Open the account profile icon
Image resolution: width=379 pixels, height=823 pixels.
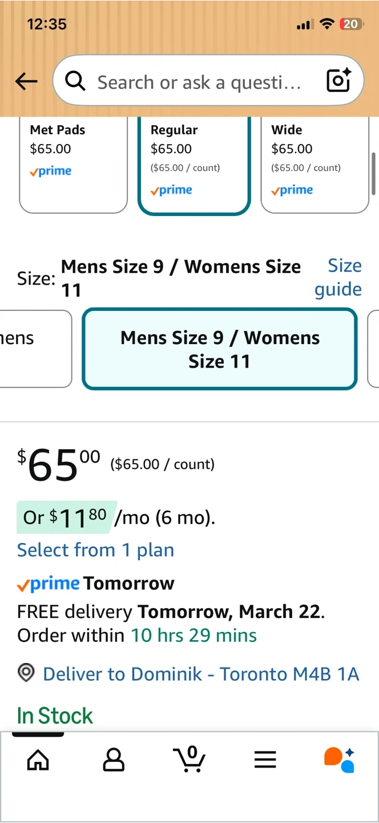coord(114,760)
